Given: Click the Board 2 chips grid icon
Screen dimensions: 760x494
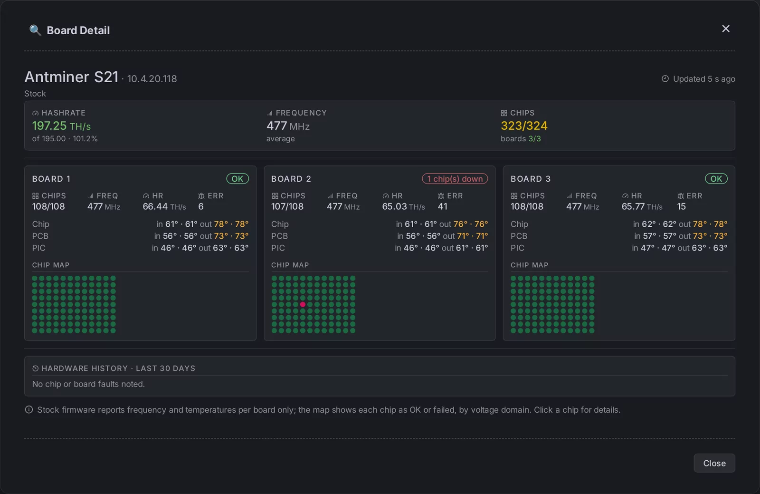Looking at the screenshot, I should point(275,196).
